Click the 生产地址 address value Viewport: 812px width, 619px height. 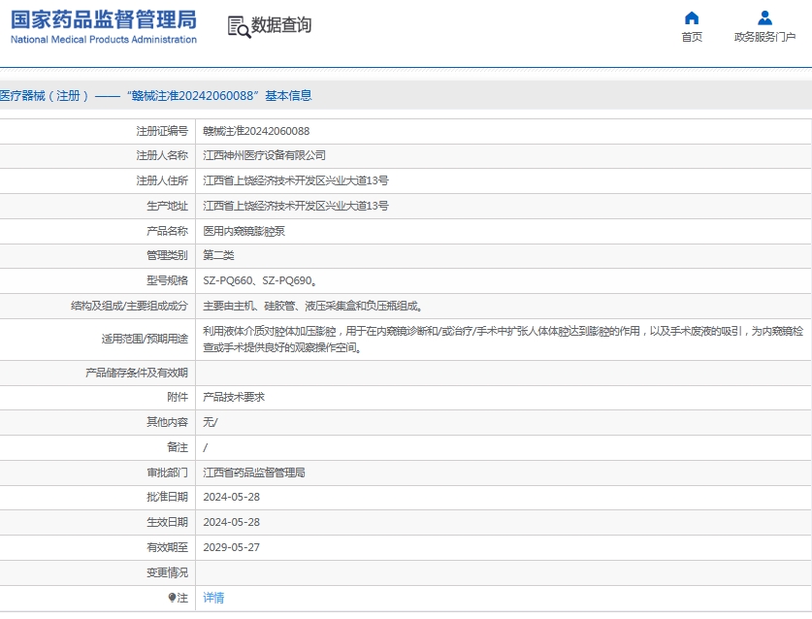(296, 206)
